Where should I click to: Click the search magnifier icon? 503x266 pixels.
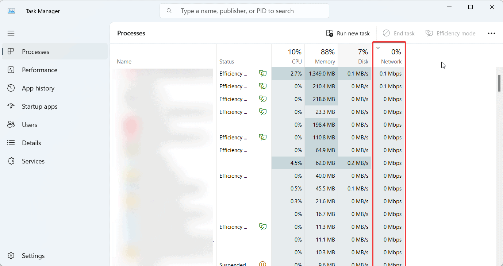(169, 11)
